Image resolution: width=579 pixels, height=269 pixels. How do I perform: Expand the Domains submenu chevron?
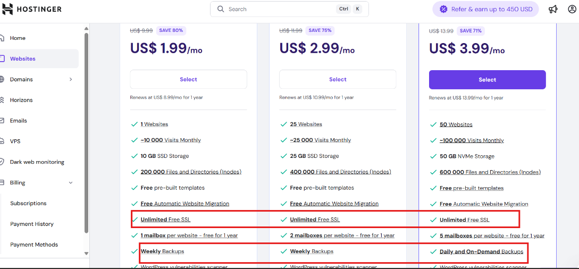click(x=71, y=79)
